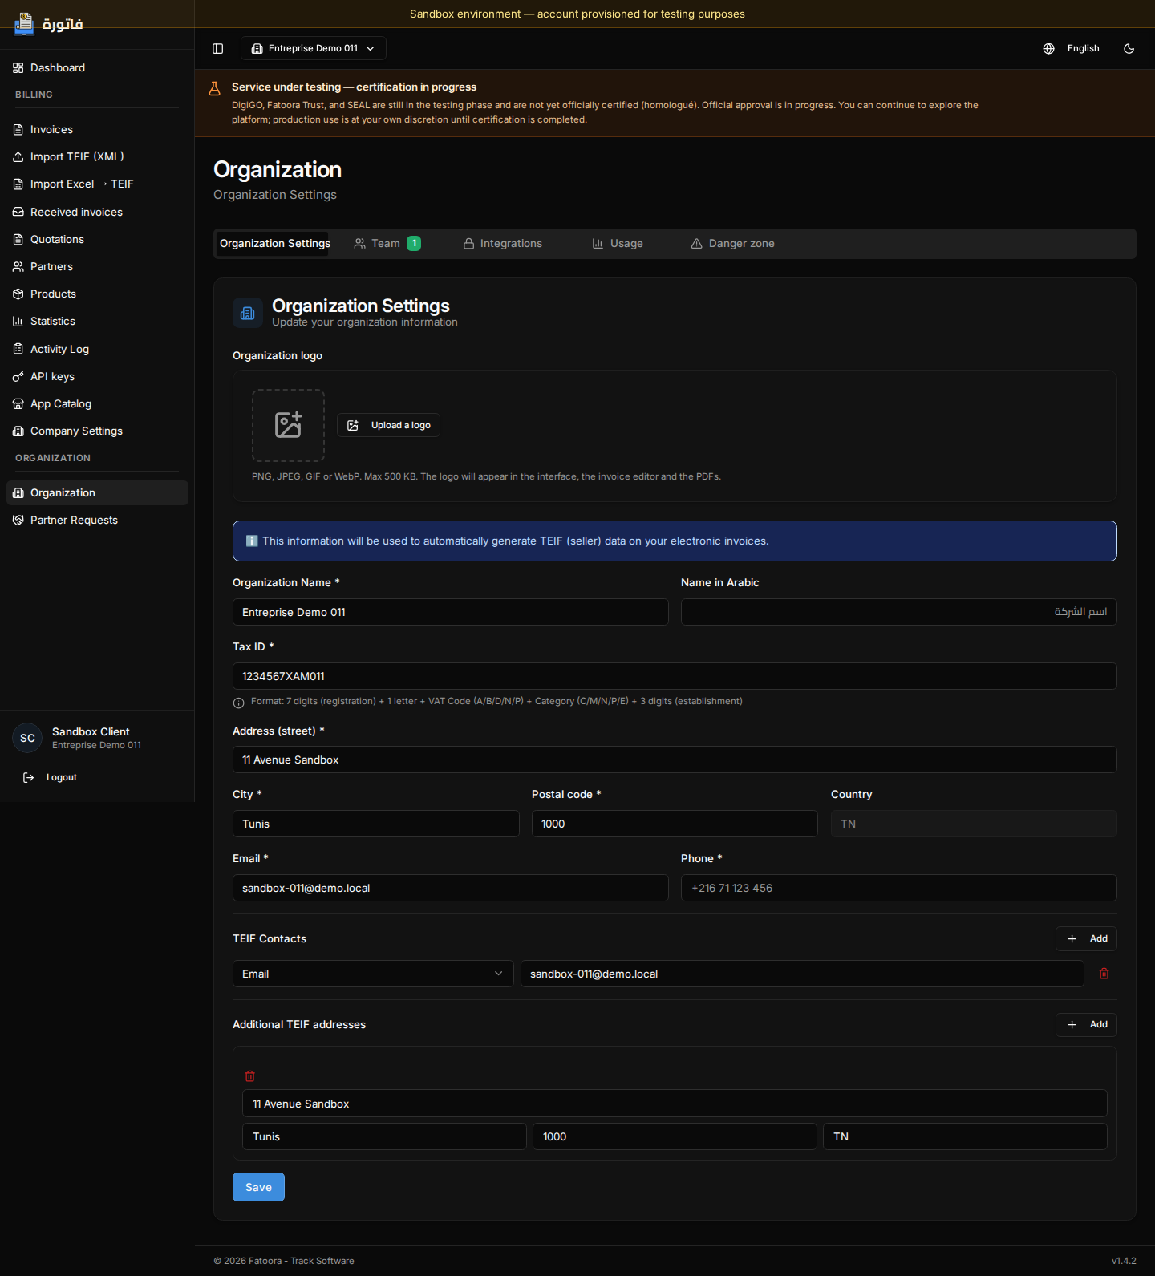Image resolution: width=1155 pixels, height=1276 pixels.
Task: Add an additional TEIF address
Action: pyautogui.click(x=1086, y=1024)
